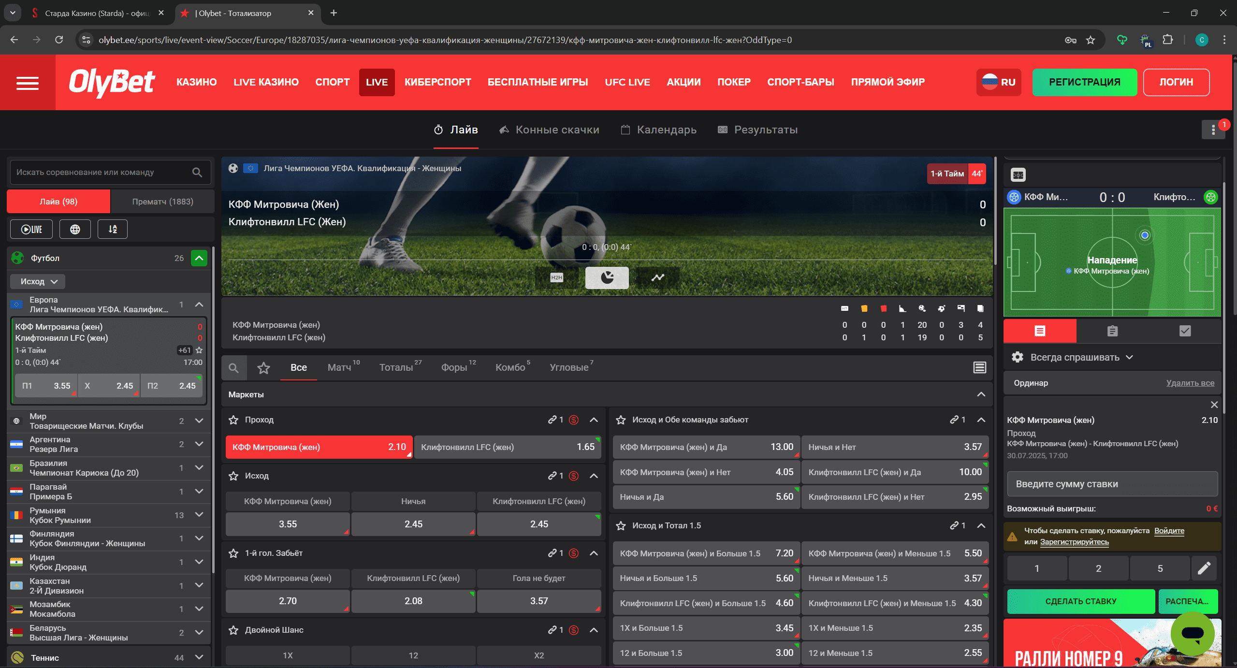The image size is (1237, 668).
Task: Expand Мир Товарищеские Матчи group
Action: (x=199, y=421)
